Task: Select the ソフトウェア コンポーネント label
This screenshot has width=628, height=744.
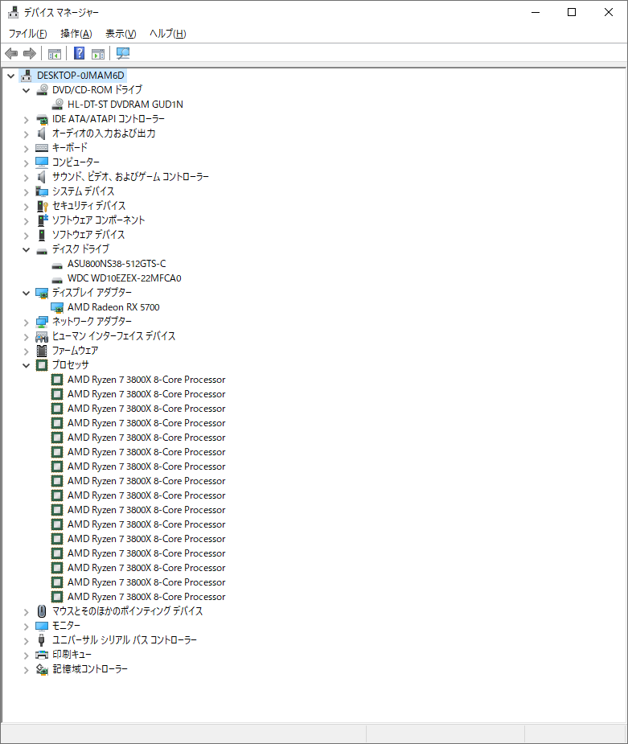Action: coord(98,220)
